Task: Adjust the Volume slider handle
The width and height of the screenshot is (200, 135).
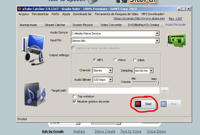Action: 158,83
